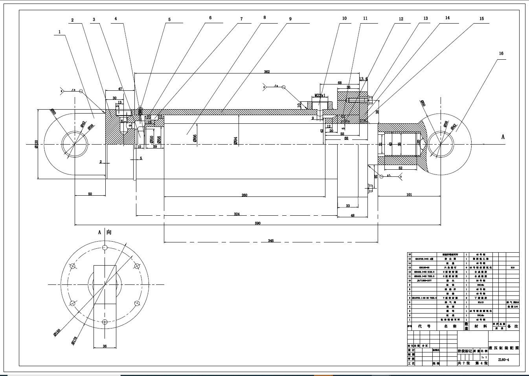Select the 345 bottom dimension value
The image size is (529, 376).
pos(271,240)
